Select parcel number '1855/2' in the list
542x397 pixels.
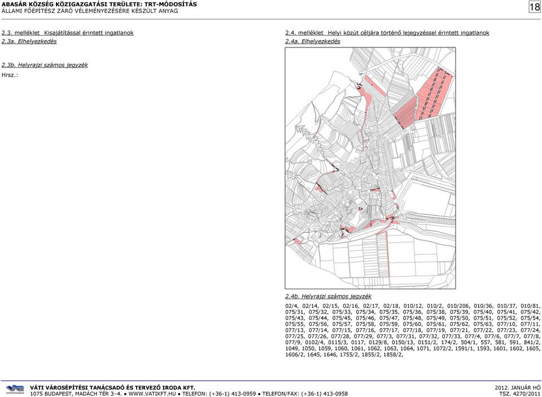click(x=371, y=355)
